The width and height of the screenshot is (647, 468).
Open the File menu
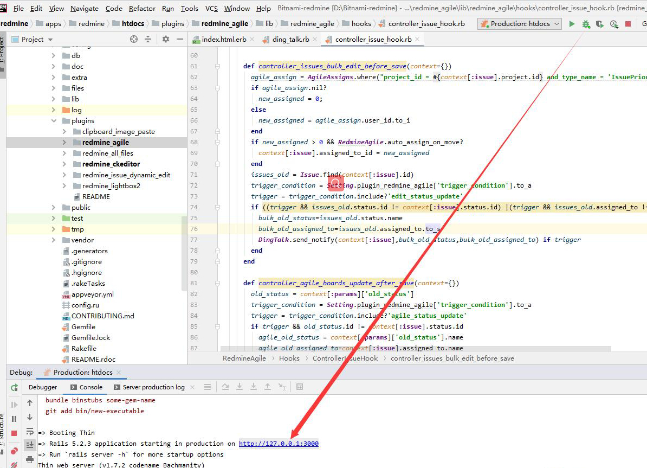point(18,9)
